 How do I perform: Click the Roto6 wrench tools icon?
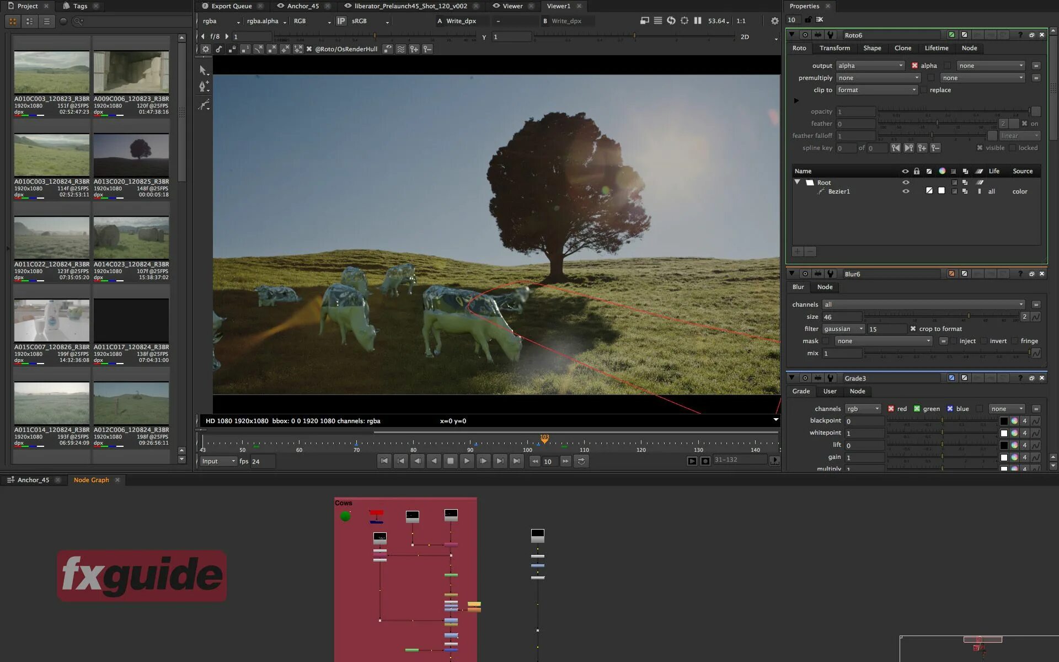[830, 35]
